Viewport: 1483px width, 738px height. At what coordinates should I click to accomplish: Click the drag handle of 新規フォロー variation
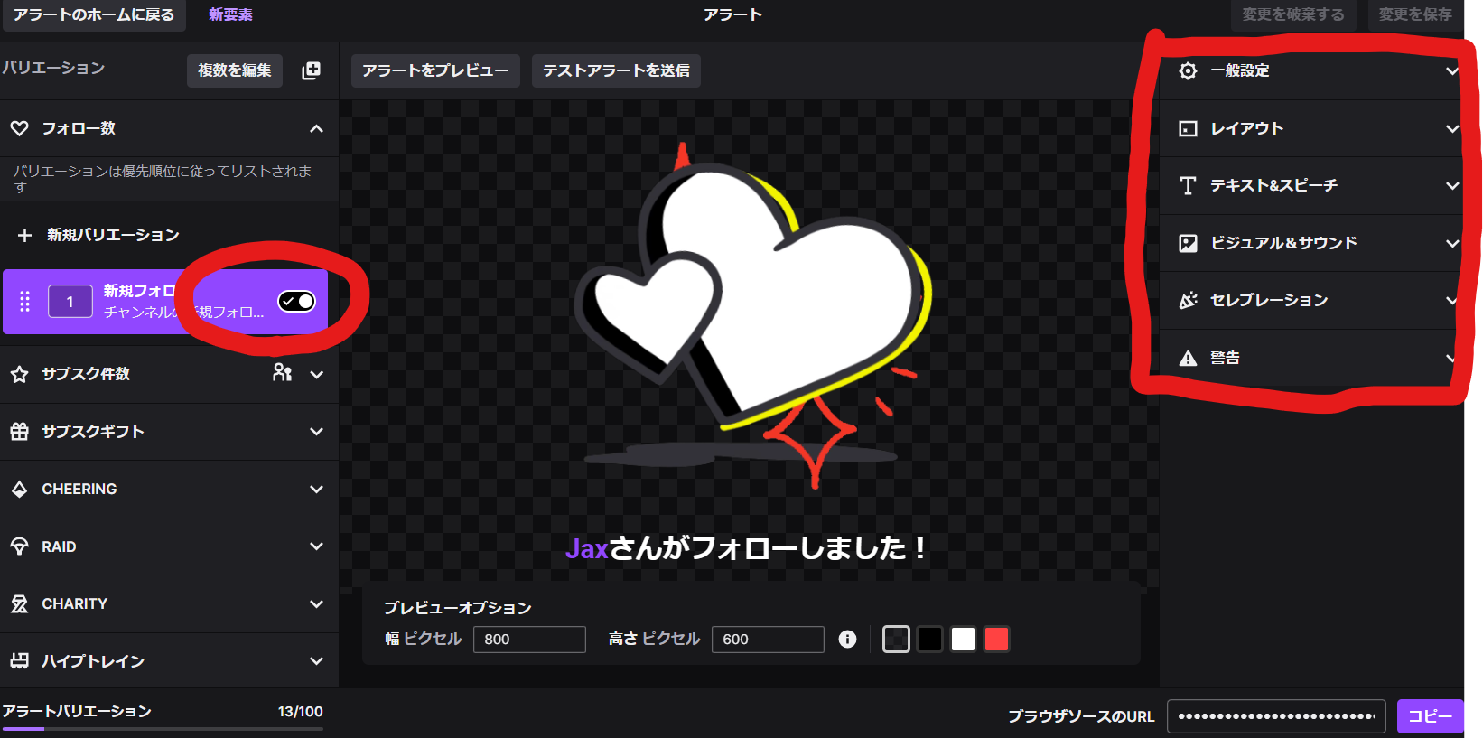click(x=25, y=302)
